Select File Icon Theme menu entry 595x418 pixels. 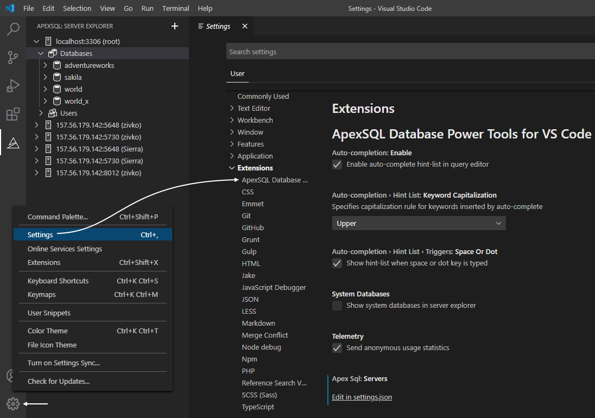click(x=93, y=345)
